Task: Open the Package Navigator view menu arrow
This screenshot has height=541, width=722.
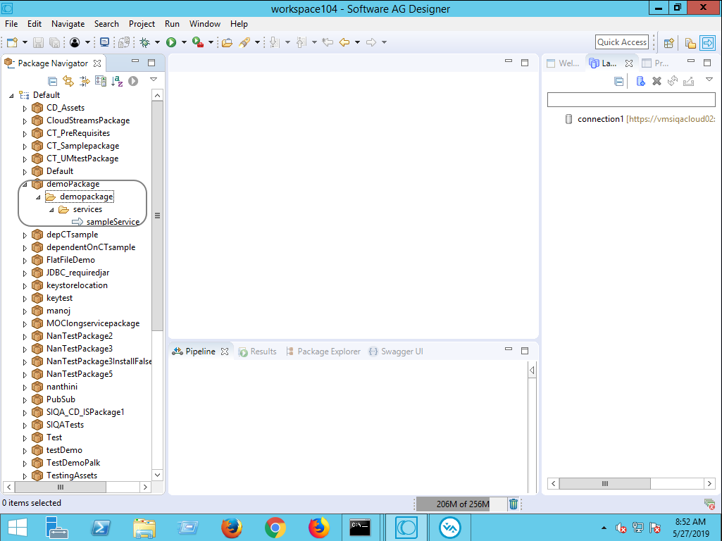Action: click(154, 80)
